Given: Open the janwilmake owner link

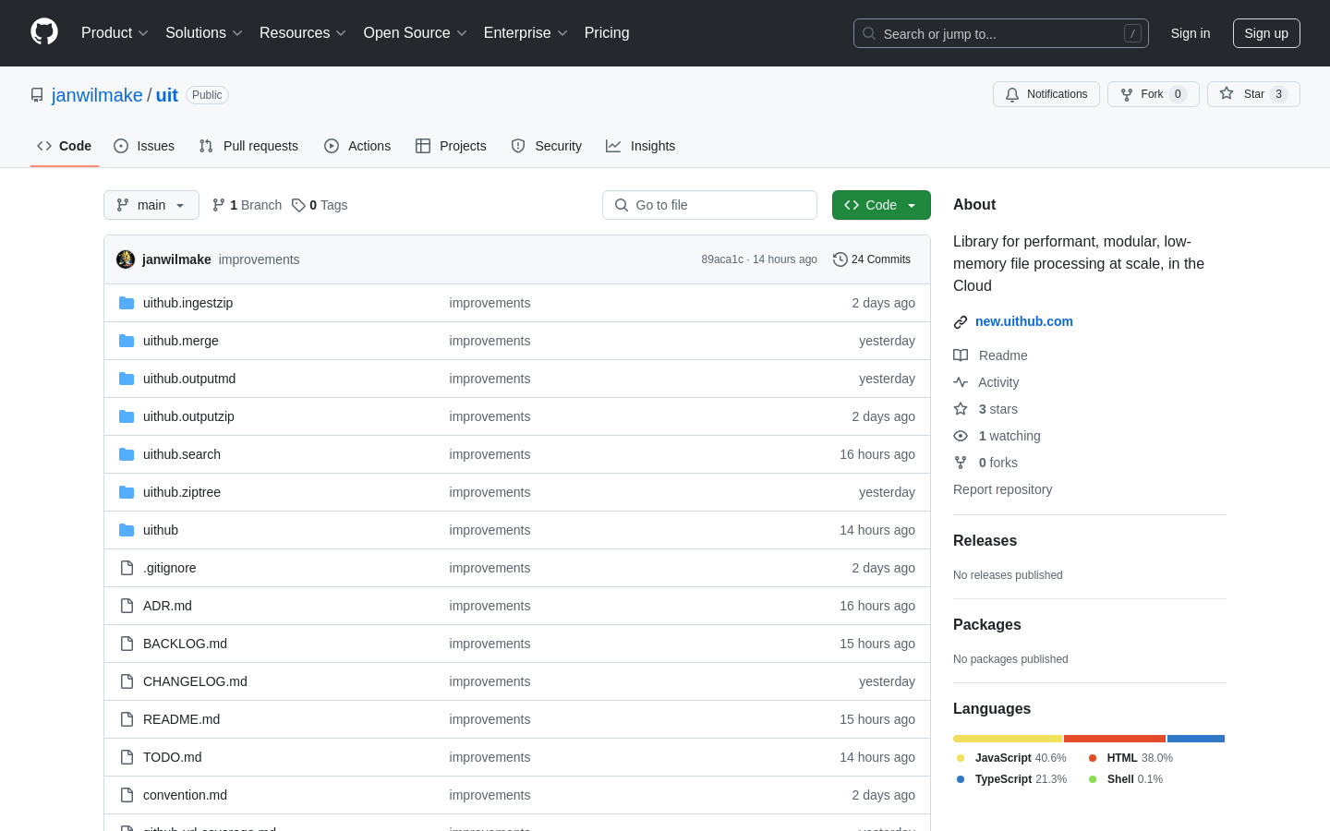Looking at the screenshot, I should click(97, 95).
